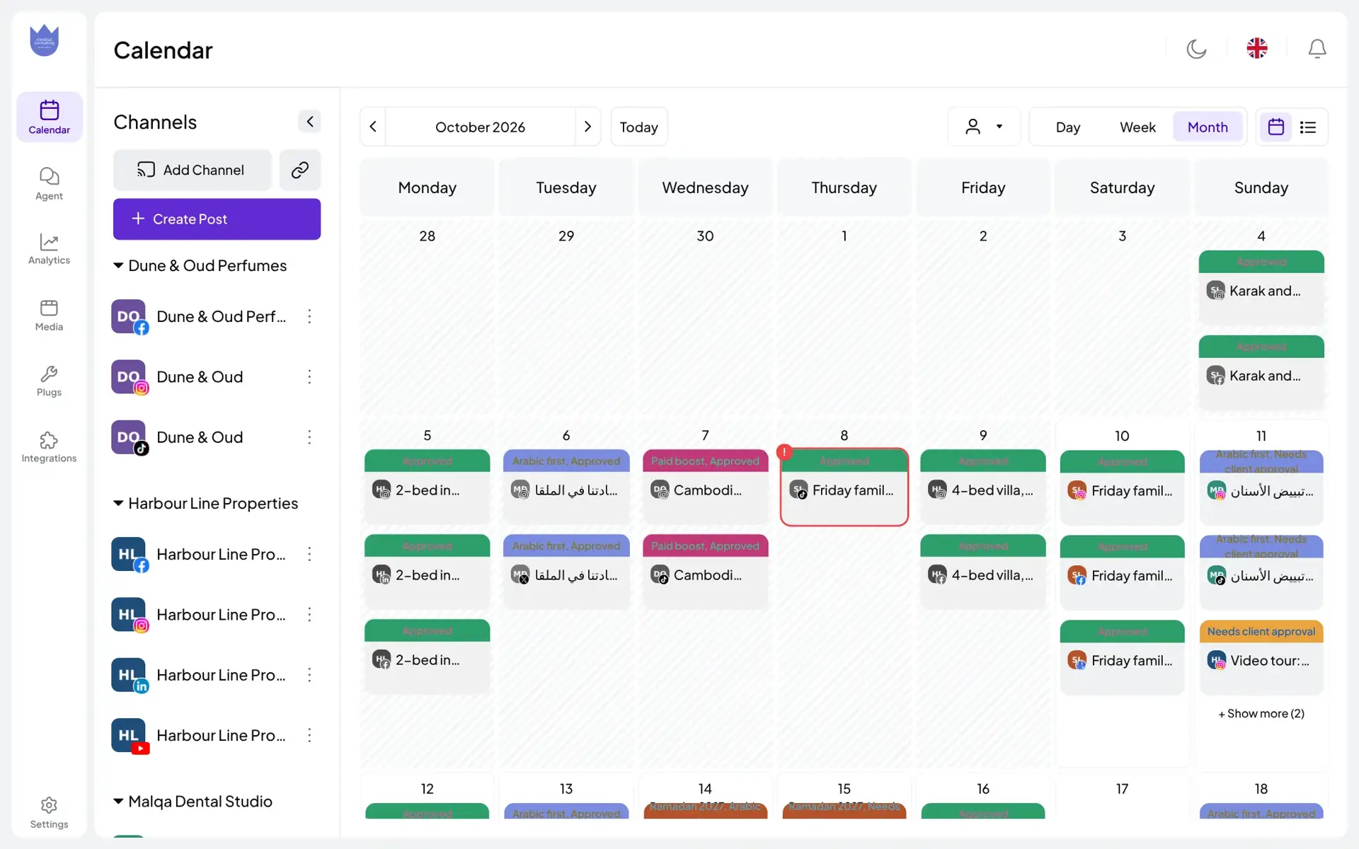This screenshot has width=1359, height=849.
Task: Open options for Dune & Oud Facebook channel
Action: pyautogui.click(x=309, y=316)
